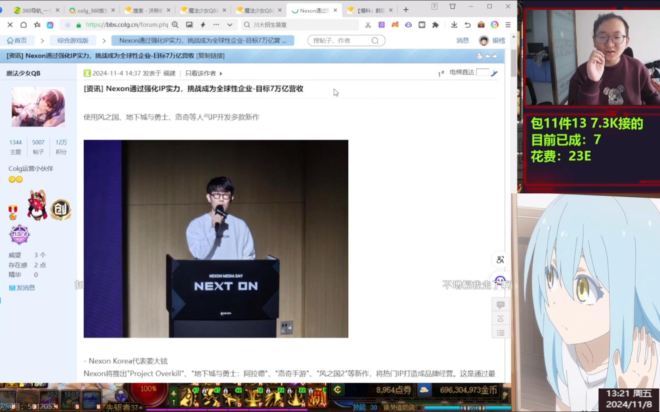Stop loading with the X button beside home

pyautogui.click(x=10, y=25)
